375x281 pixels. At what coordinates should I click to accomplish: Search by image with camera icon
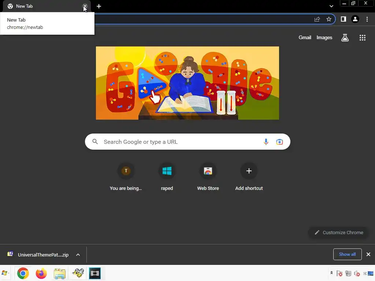279,142
